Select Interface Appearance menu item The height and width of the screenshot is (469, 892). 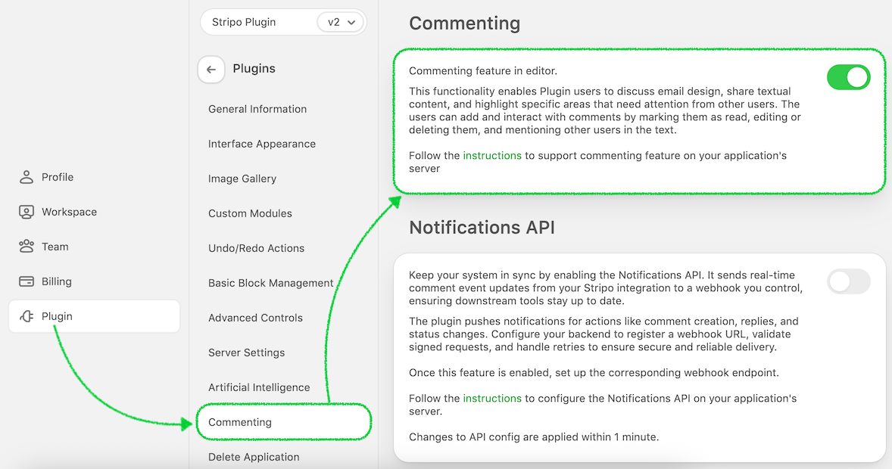[x=262, y=144]
